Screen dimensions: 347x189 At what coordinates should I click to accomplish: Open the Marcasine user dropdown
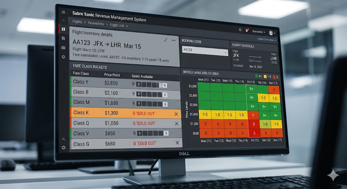(x=259, y=31)
